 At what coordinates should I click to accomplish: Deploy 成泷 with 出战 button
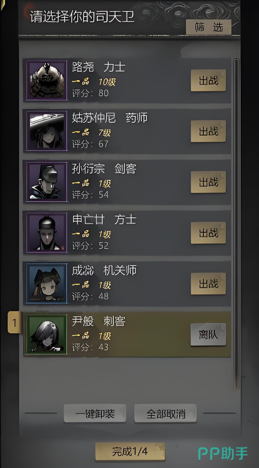click(208, 283)
